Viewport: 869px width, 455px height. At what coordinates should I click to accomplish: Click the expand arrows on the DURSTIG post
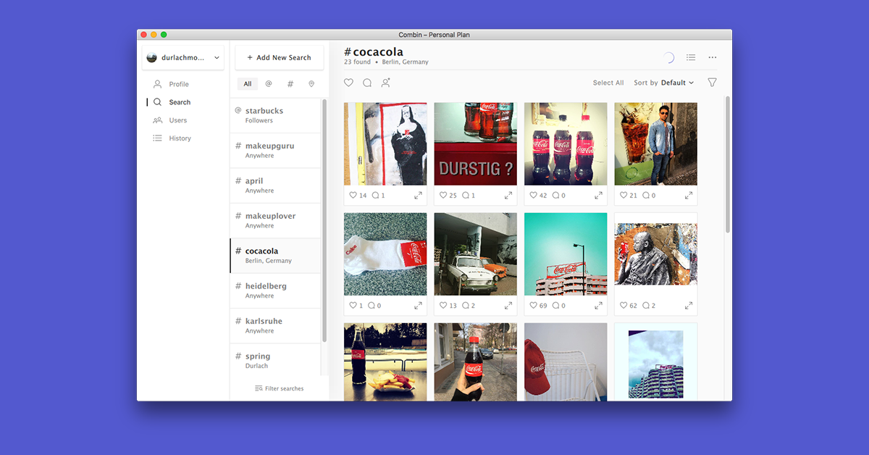(x=508, y=196)
